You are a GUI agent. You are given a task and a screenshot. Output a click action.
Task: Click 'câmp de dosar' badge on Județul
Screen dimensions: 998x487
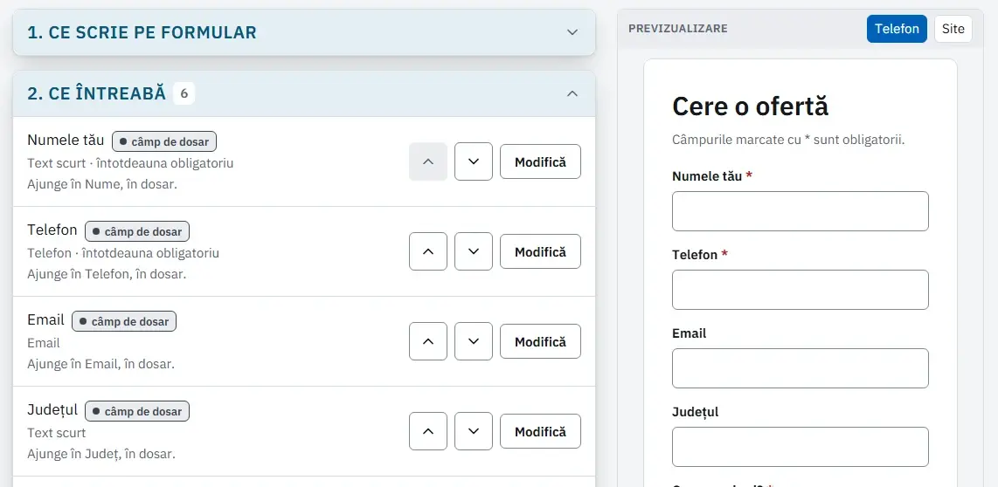pos(137,411)
